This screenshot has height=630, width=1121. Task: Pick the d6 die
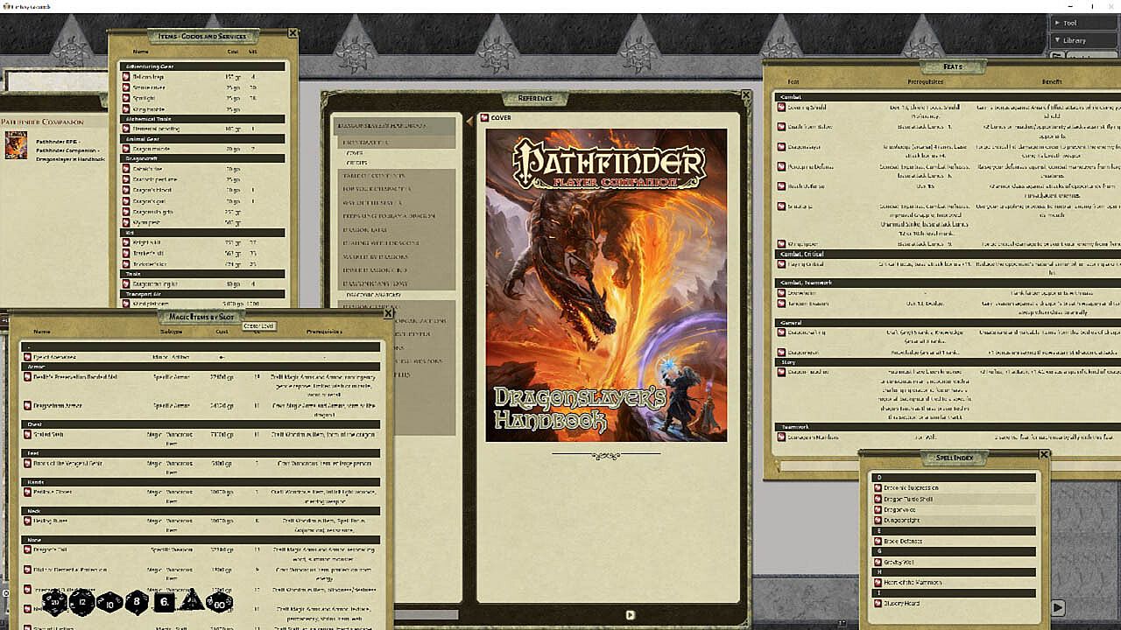[164, 602]
